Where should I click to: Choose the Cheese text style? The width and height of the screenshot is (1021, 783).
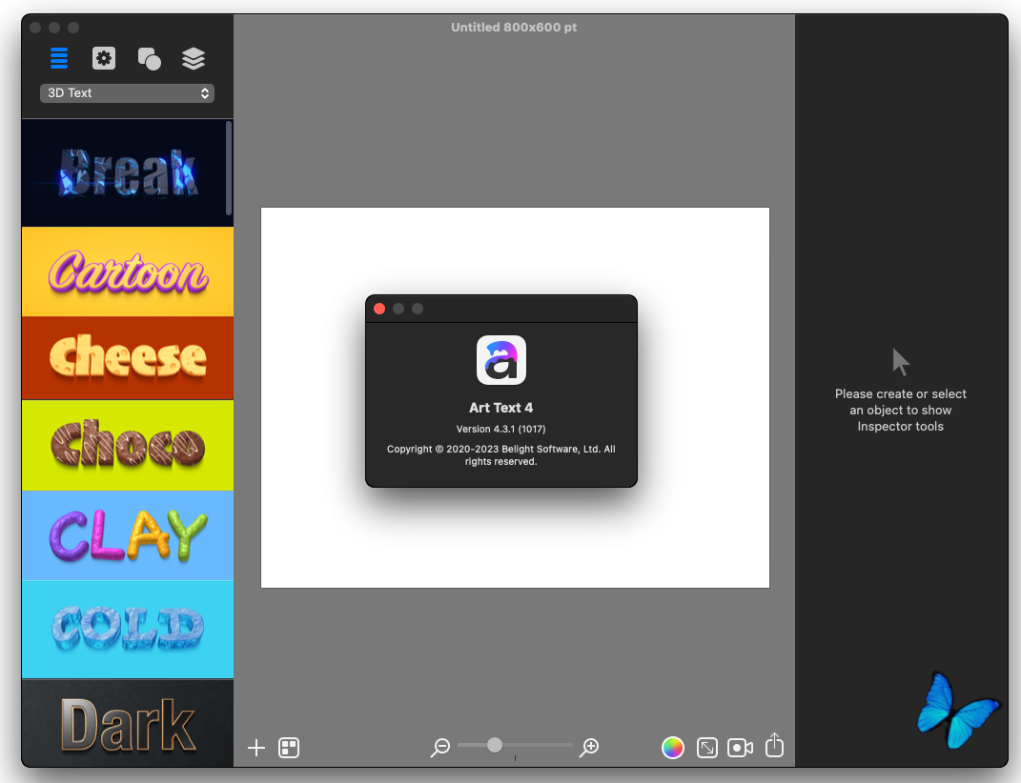click(127, 358)
